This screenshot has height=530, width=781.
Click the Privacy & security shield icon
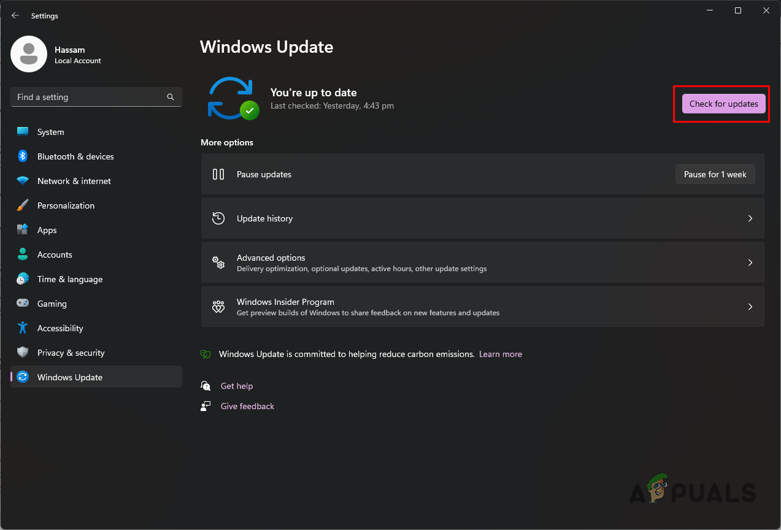23,352
